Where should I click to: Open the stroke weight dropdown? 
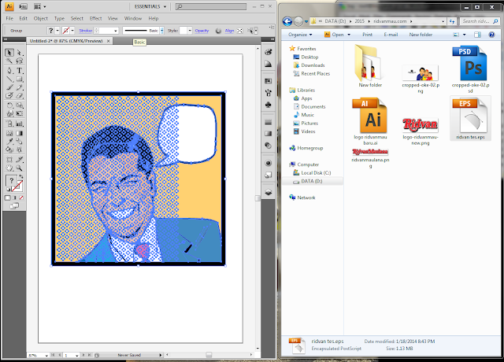click(116, 31)
